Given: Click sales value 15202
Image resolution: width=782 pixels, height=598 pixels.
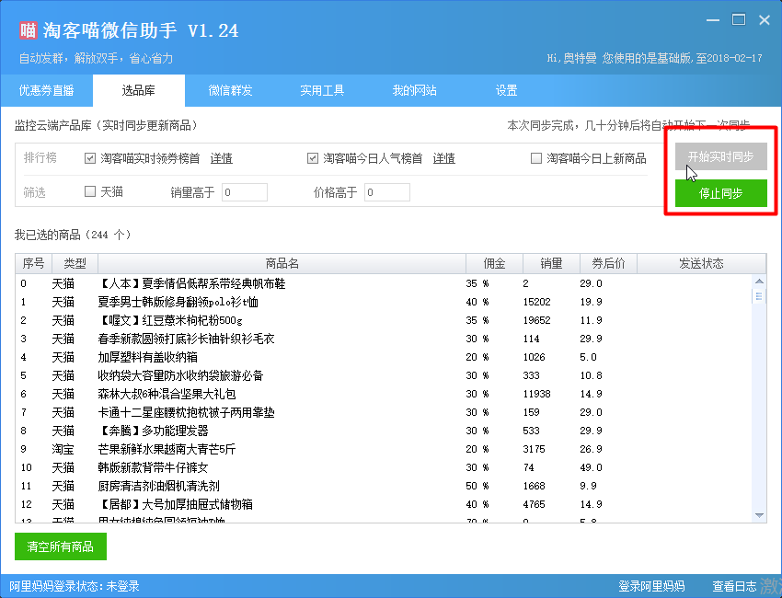Looking at the screenshot, I should tap(536, 302).
